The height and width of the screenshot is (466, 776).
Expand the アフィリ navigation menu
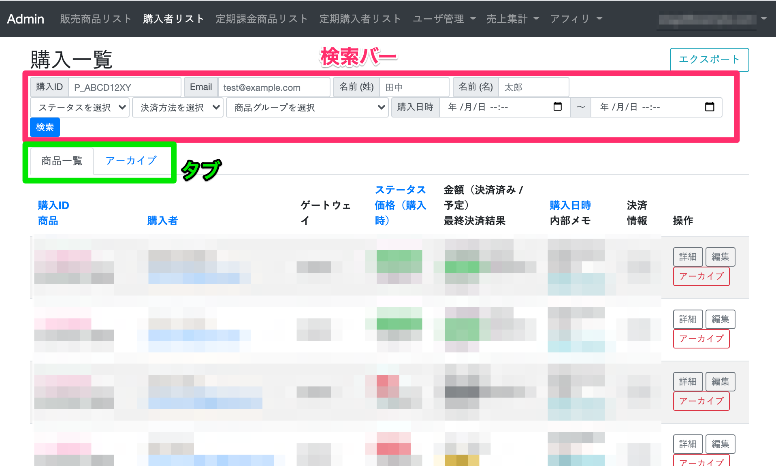[576, 19]
